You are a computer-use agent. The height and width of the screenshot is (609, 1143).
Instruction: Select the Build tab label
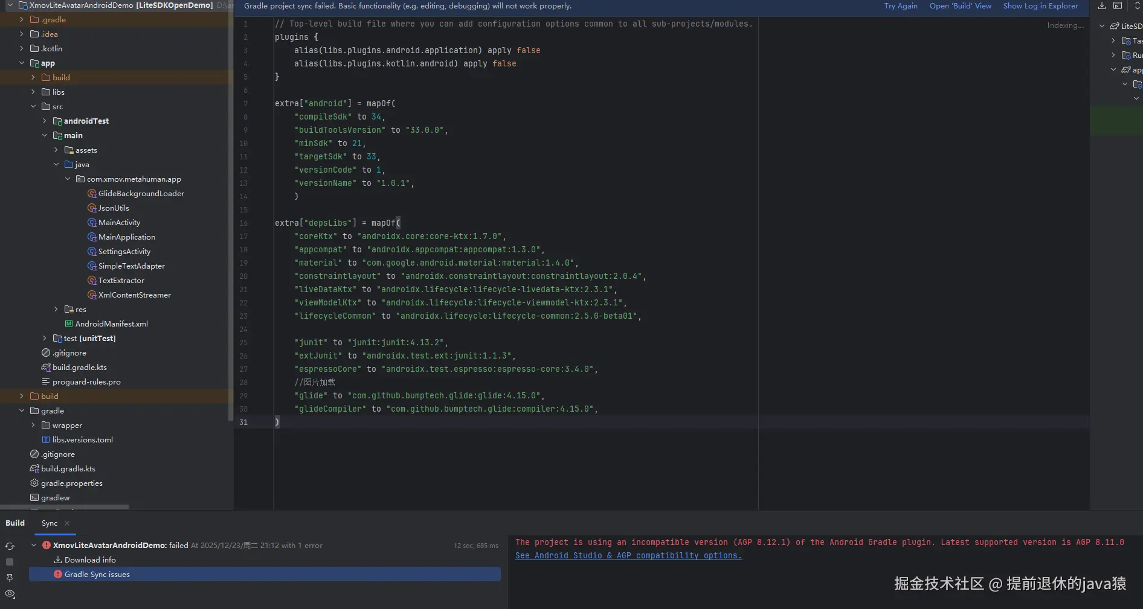point(15,523)
